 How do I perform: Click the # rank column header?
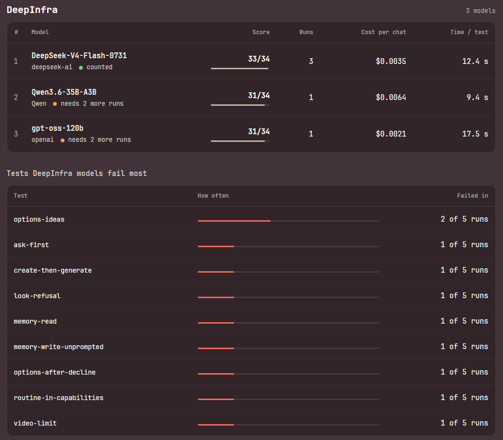pyautogui.click(x=16, y=32)
